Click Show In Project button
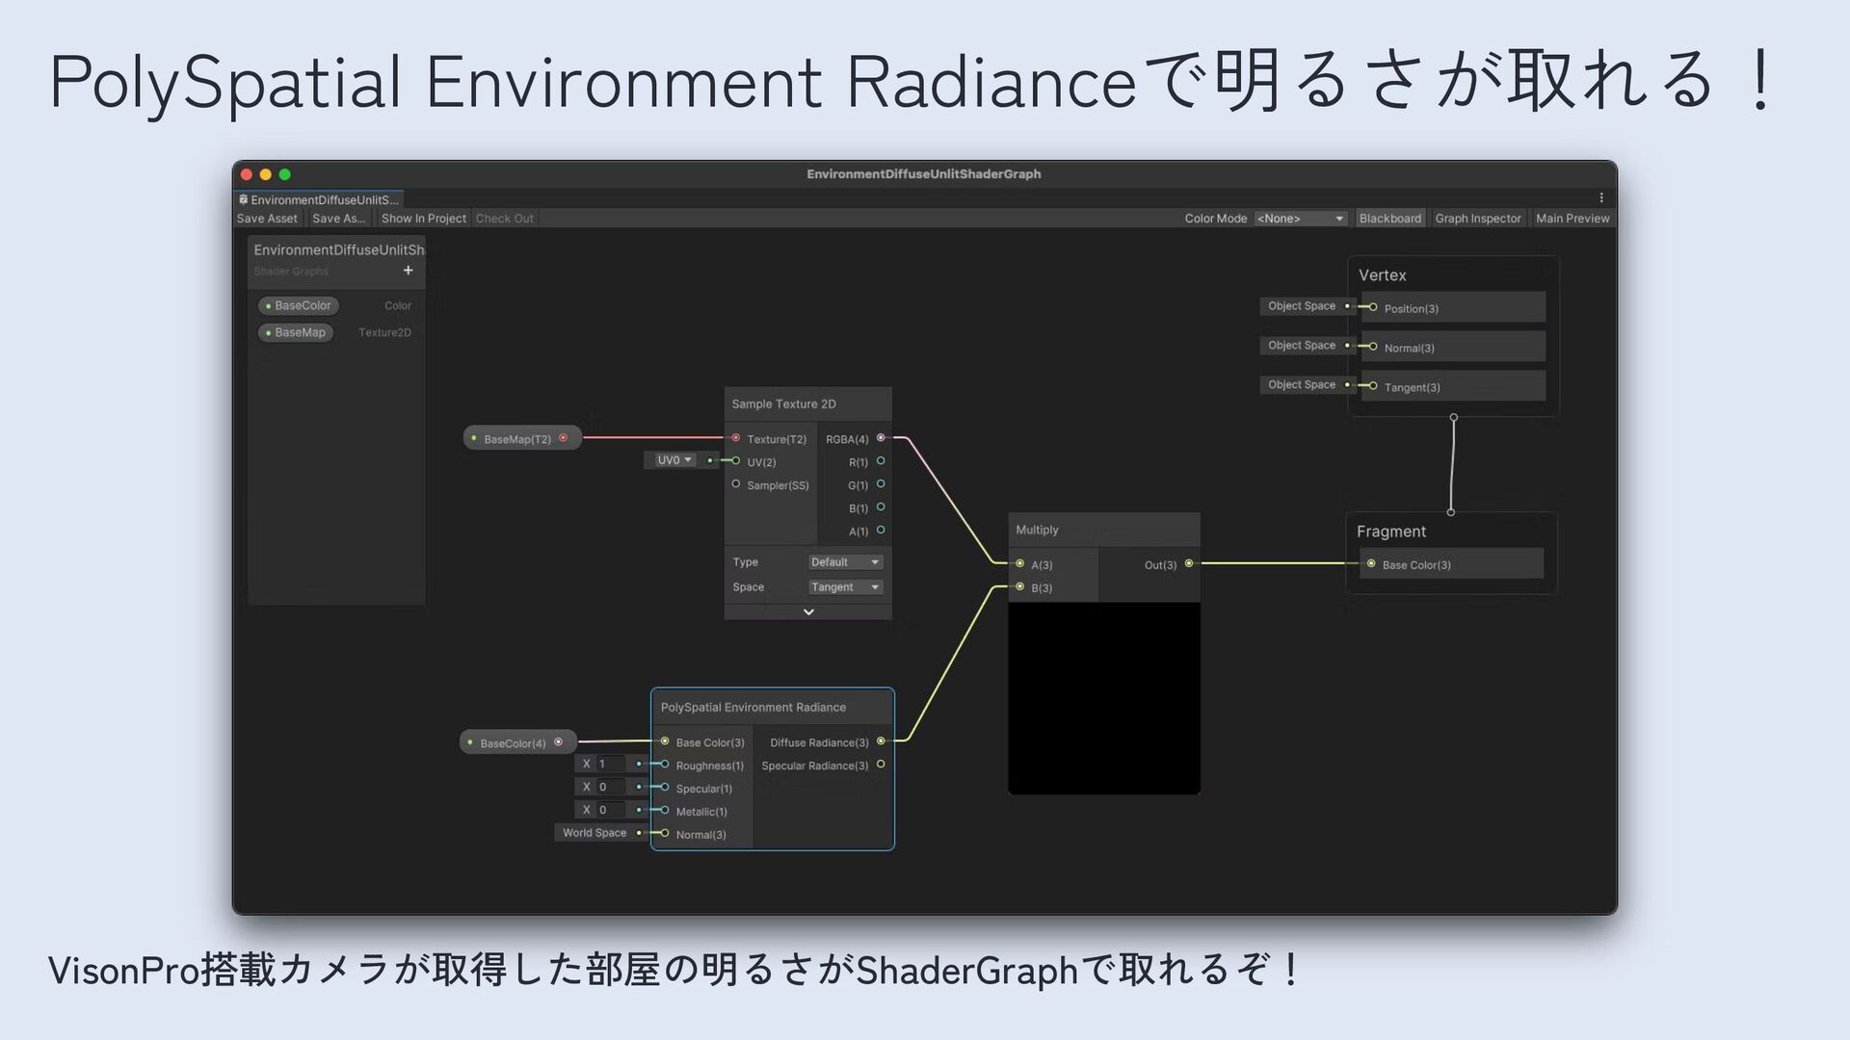 [423, 219]
